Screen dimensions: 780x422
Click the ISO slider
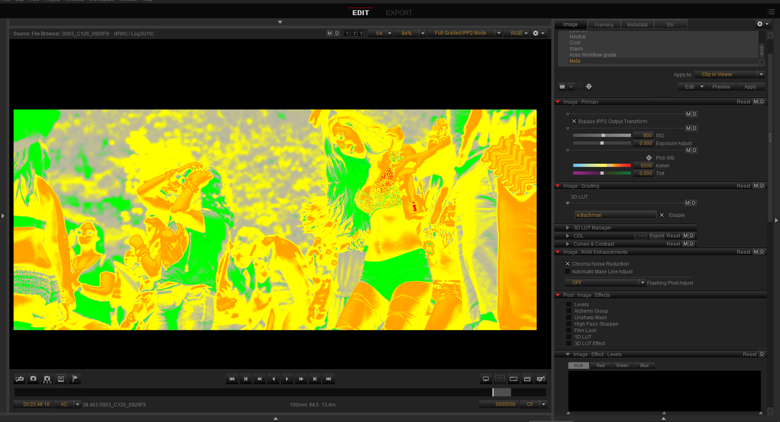point(602,135)
